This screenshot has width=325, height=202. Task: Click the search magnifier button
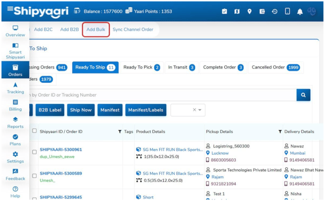(303, 95)
